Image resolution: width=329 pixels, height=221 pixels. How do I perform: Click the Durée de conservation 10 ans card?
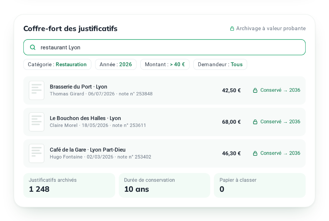[164, 185]
